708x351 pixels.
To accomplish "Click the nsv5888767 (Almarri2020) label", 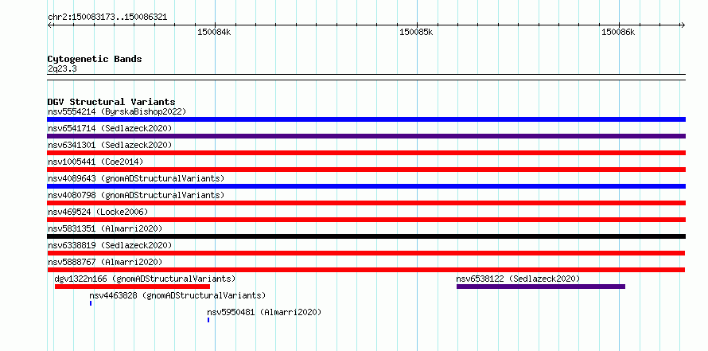I will pyautogui.click(x=105, y=262).
